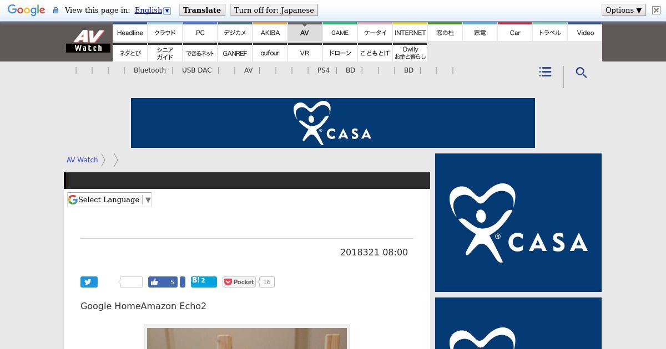The image size is (666, 349).
Task: Open the 窓の杜 tab
Action: point(445,32)
